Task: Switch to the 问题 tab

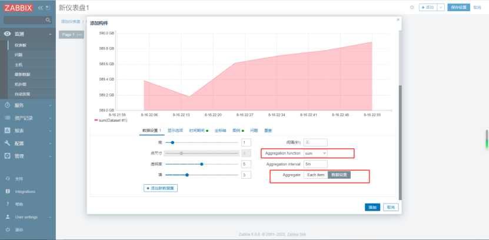Action: 254,131
